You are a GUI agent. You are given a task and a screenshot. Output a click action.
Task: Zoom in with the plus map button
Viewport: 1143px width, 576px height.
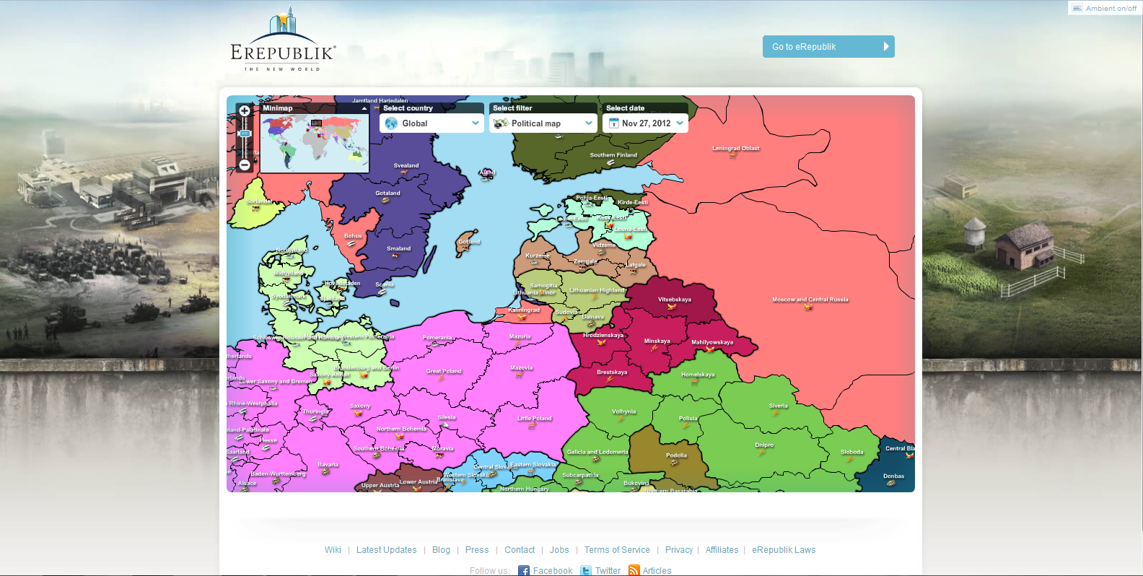click(245, 111)
